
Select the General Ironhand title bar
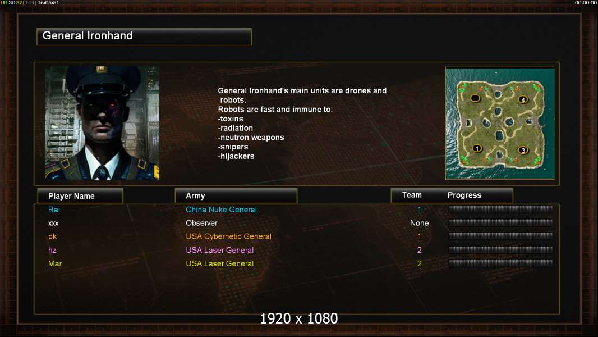click(x=144, y=37)
